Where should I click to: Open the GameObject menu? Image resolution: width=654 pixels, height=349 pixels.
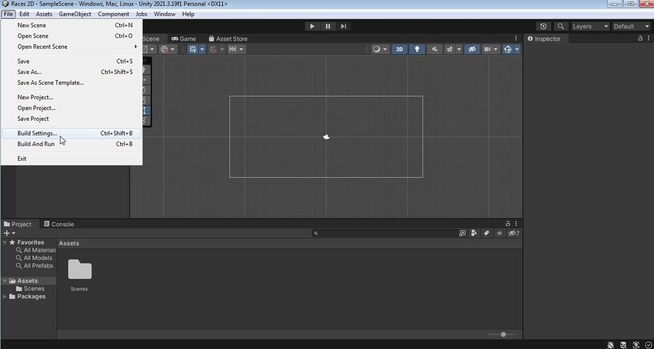[75, 14]
